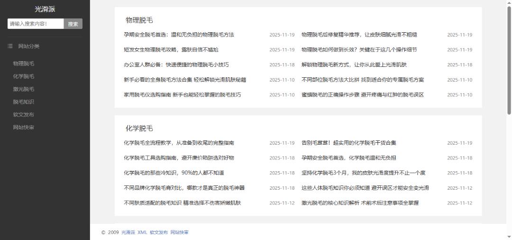Click footer 软文发布 link
512x240 pixels.
pos(159,232)
